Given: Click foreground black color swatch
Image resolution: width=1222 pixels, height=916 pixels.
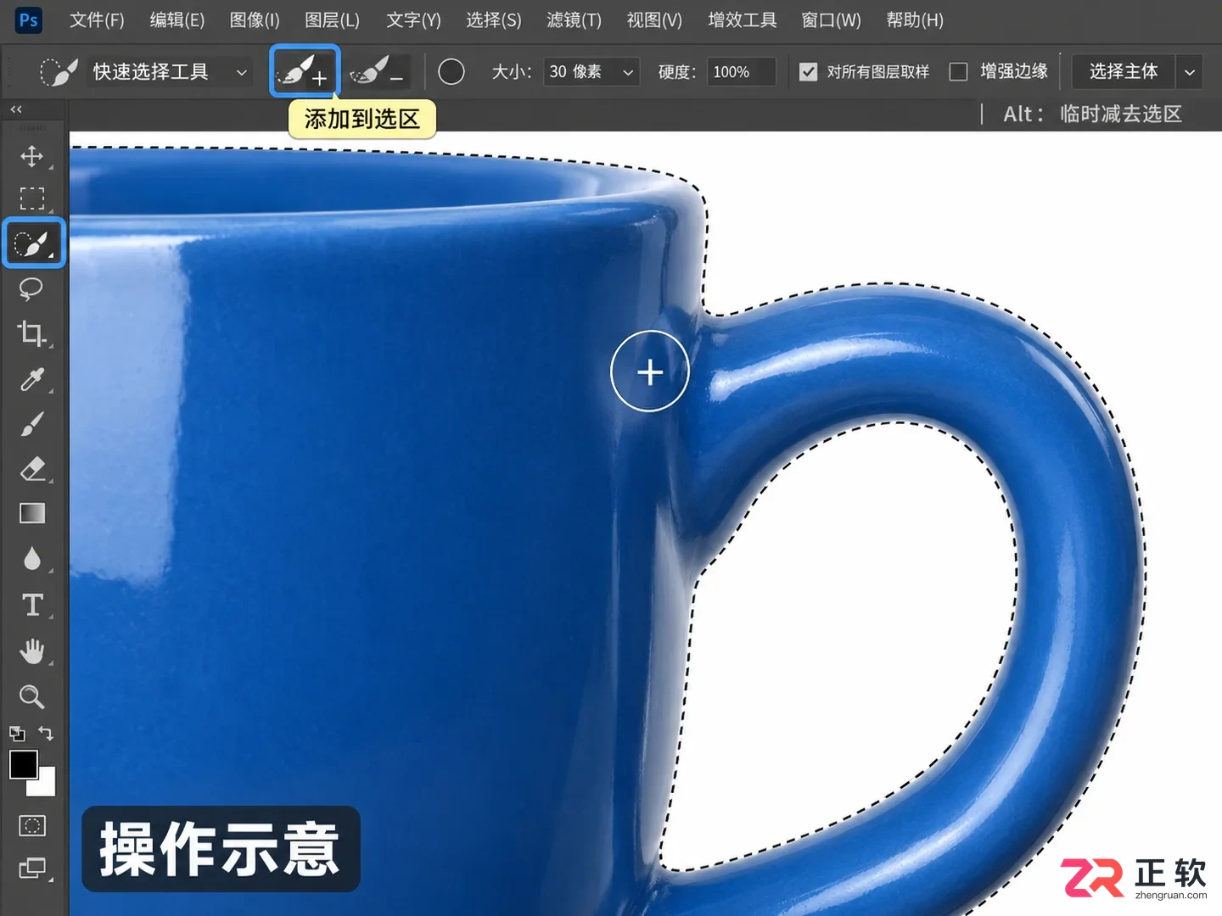Looking at the screenshot, I should pos(23,764).
